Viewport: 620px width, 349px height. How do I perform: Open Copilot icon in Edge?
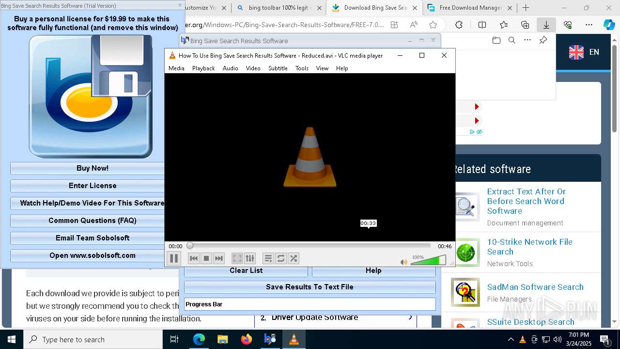point(609,25)
